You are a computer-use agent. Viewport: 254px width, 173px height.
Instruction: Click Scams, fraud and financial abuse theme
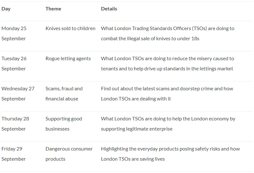[x=64, y=94]
